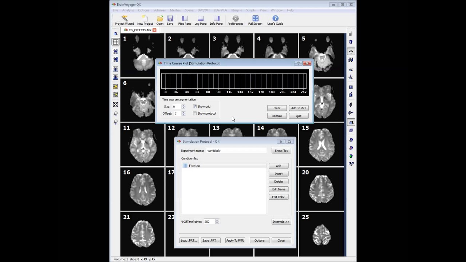The height and width of the screenshot is (262, 466).
Task: Click the highlighted 3D box icon in right sidebar
Action: 351,122
